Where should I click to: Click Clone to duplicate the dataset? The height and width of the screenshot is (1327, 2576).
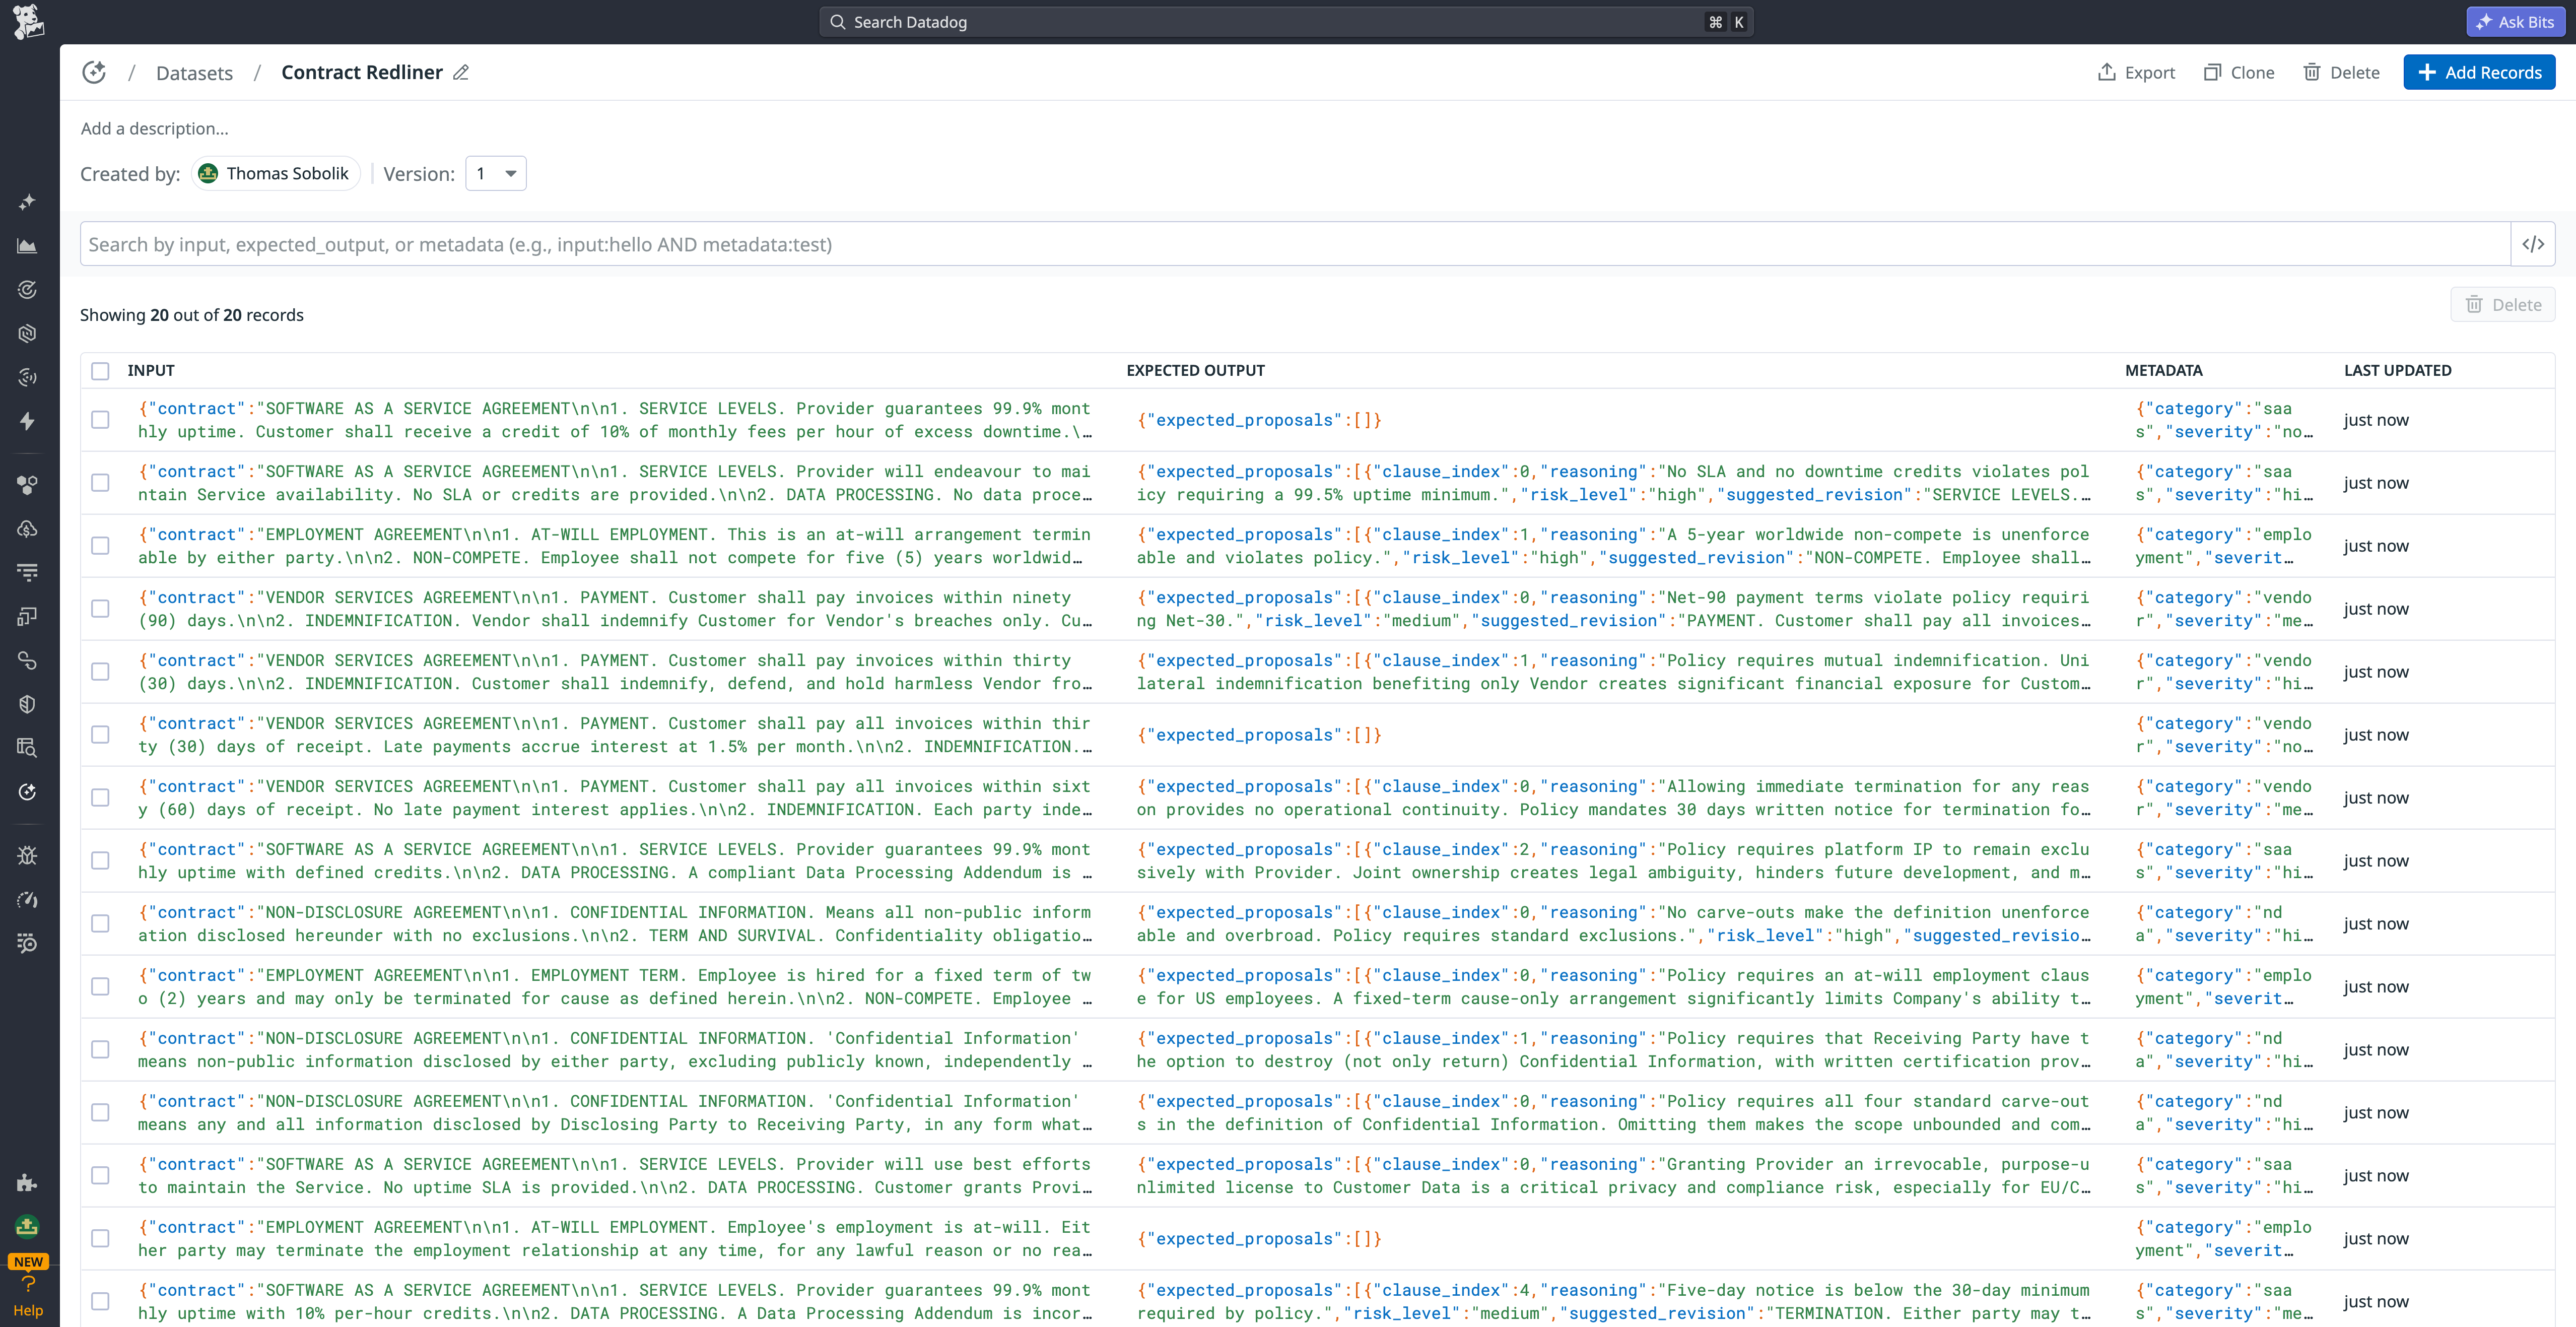(2240, 72)
